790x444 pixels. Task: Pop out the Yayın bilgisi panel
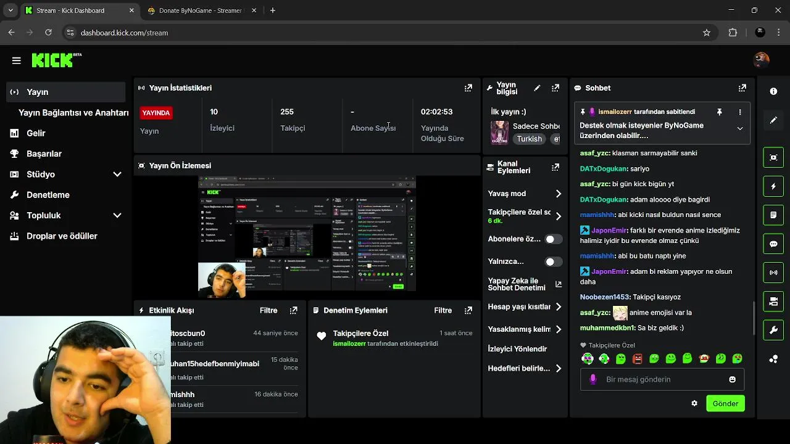click(555, 88)
